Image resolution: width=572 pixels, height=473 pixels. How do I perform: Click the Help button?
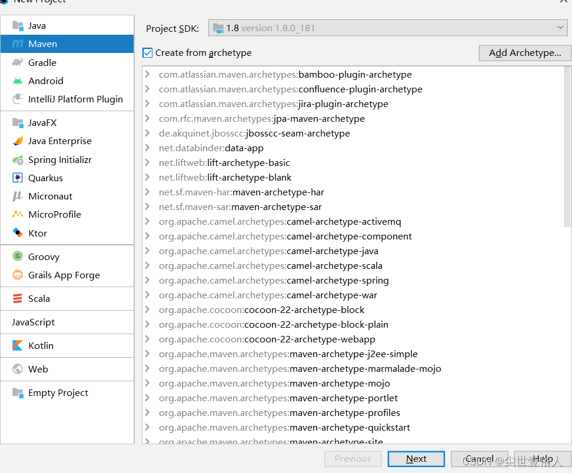click(543, 459)
